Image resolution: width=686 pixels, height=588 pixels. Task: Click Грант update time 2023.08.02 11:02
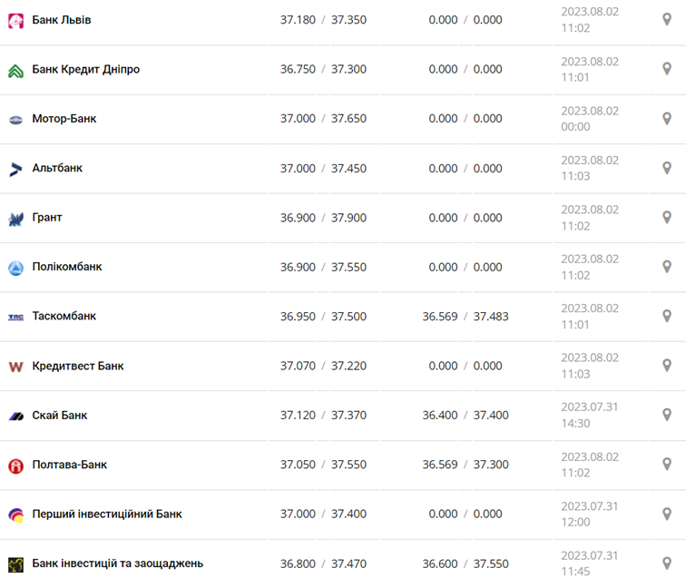tap(590, 218)
